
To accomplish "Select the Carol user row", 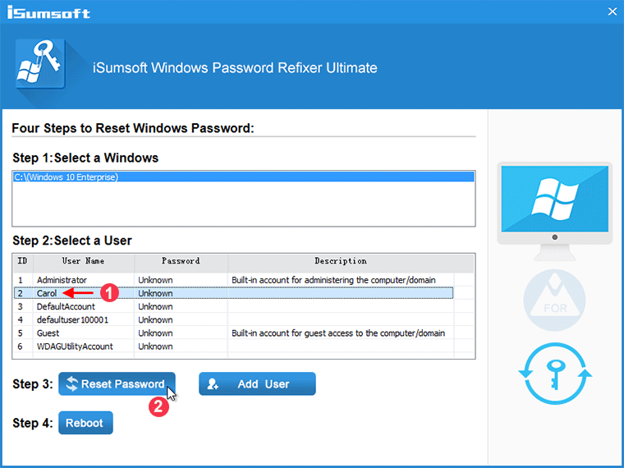I will [234, 293].
